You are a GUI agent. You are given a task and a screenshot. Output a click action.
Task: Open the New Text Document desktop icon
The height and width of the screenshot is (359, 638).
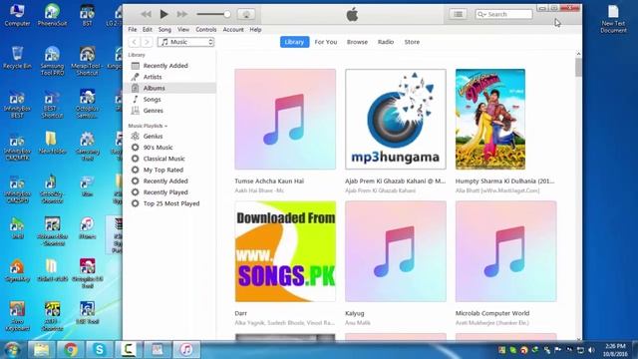coord(613,19)
